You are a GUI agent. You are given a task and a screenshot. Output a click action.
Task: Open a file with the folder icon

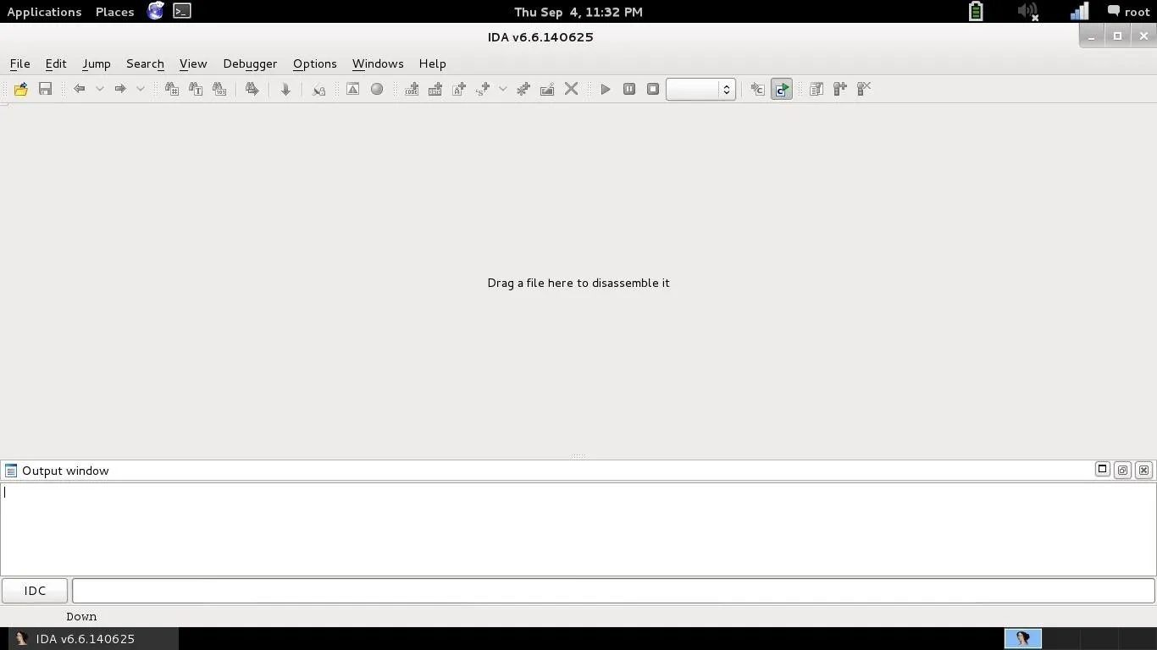(x=20, y=89)
